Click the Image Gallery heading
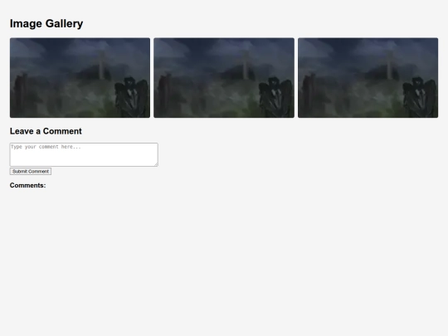The image size is (448, 336). pos(46,23)
